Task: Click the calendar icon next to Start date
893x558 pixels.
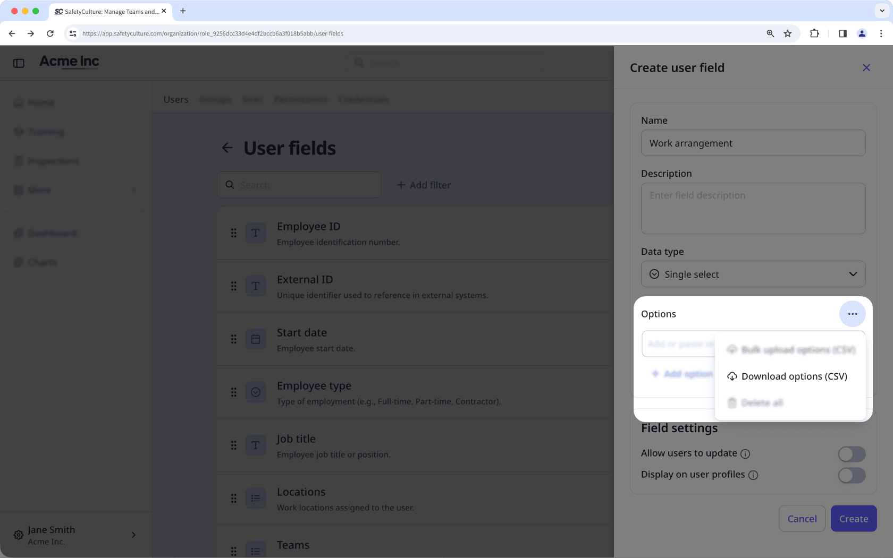Action: pyautogui.click(x=256, y=339)
